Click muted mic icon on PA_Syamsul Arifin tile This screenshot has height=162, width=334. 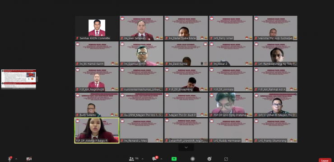122,64
